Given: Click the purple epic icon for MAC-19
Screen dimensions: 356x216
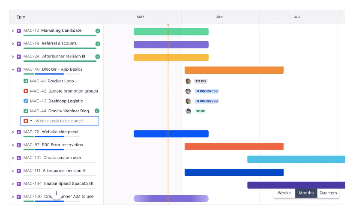Looking at the screenshot, I should [19, 44].
